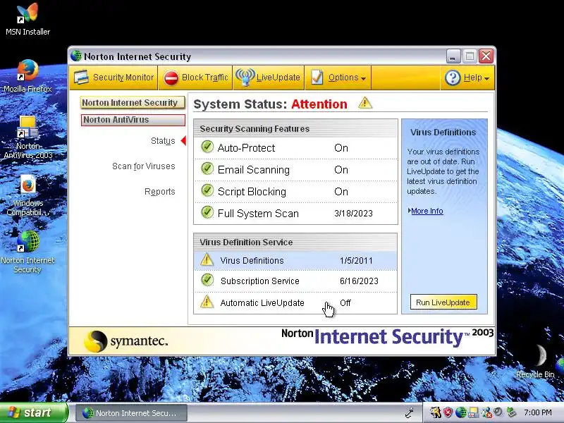Click the volume speaker tray icon

click(498, 412)
